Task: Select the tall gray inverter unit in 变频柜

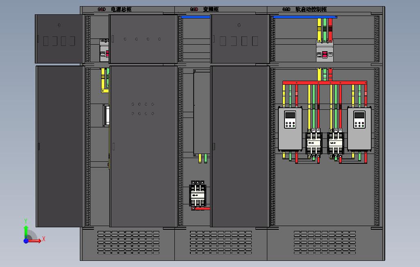Action: [x=202, y=113]
